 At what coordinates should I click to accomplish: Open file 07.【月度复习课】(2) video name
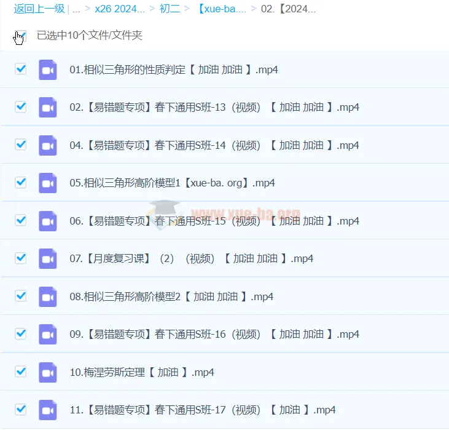(191, 259)
